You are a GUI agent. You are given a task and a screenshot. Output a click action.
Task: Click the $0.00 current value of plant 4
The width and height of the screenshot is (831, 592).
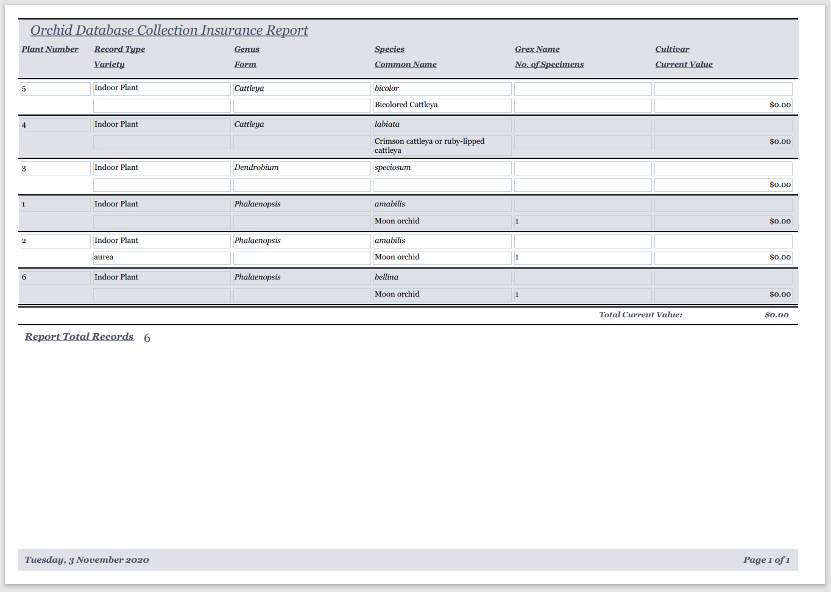(x=723, y=142)
